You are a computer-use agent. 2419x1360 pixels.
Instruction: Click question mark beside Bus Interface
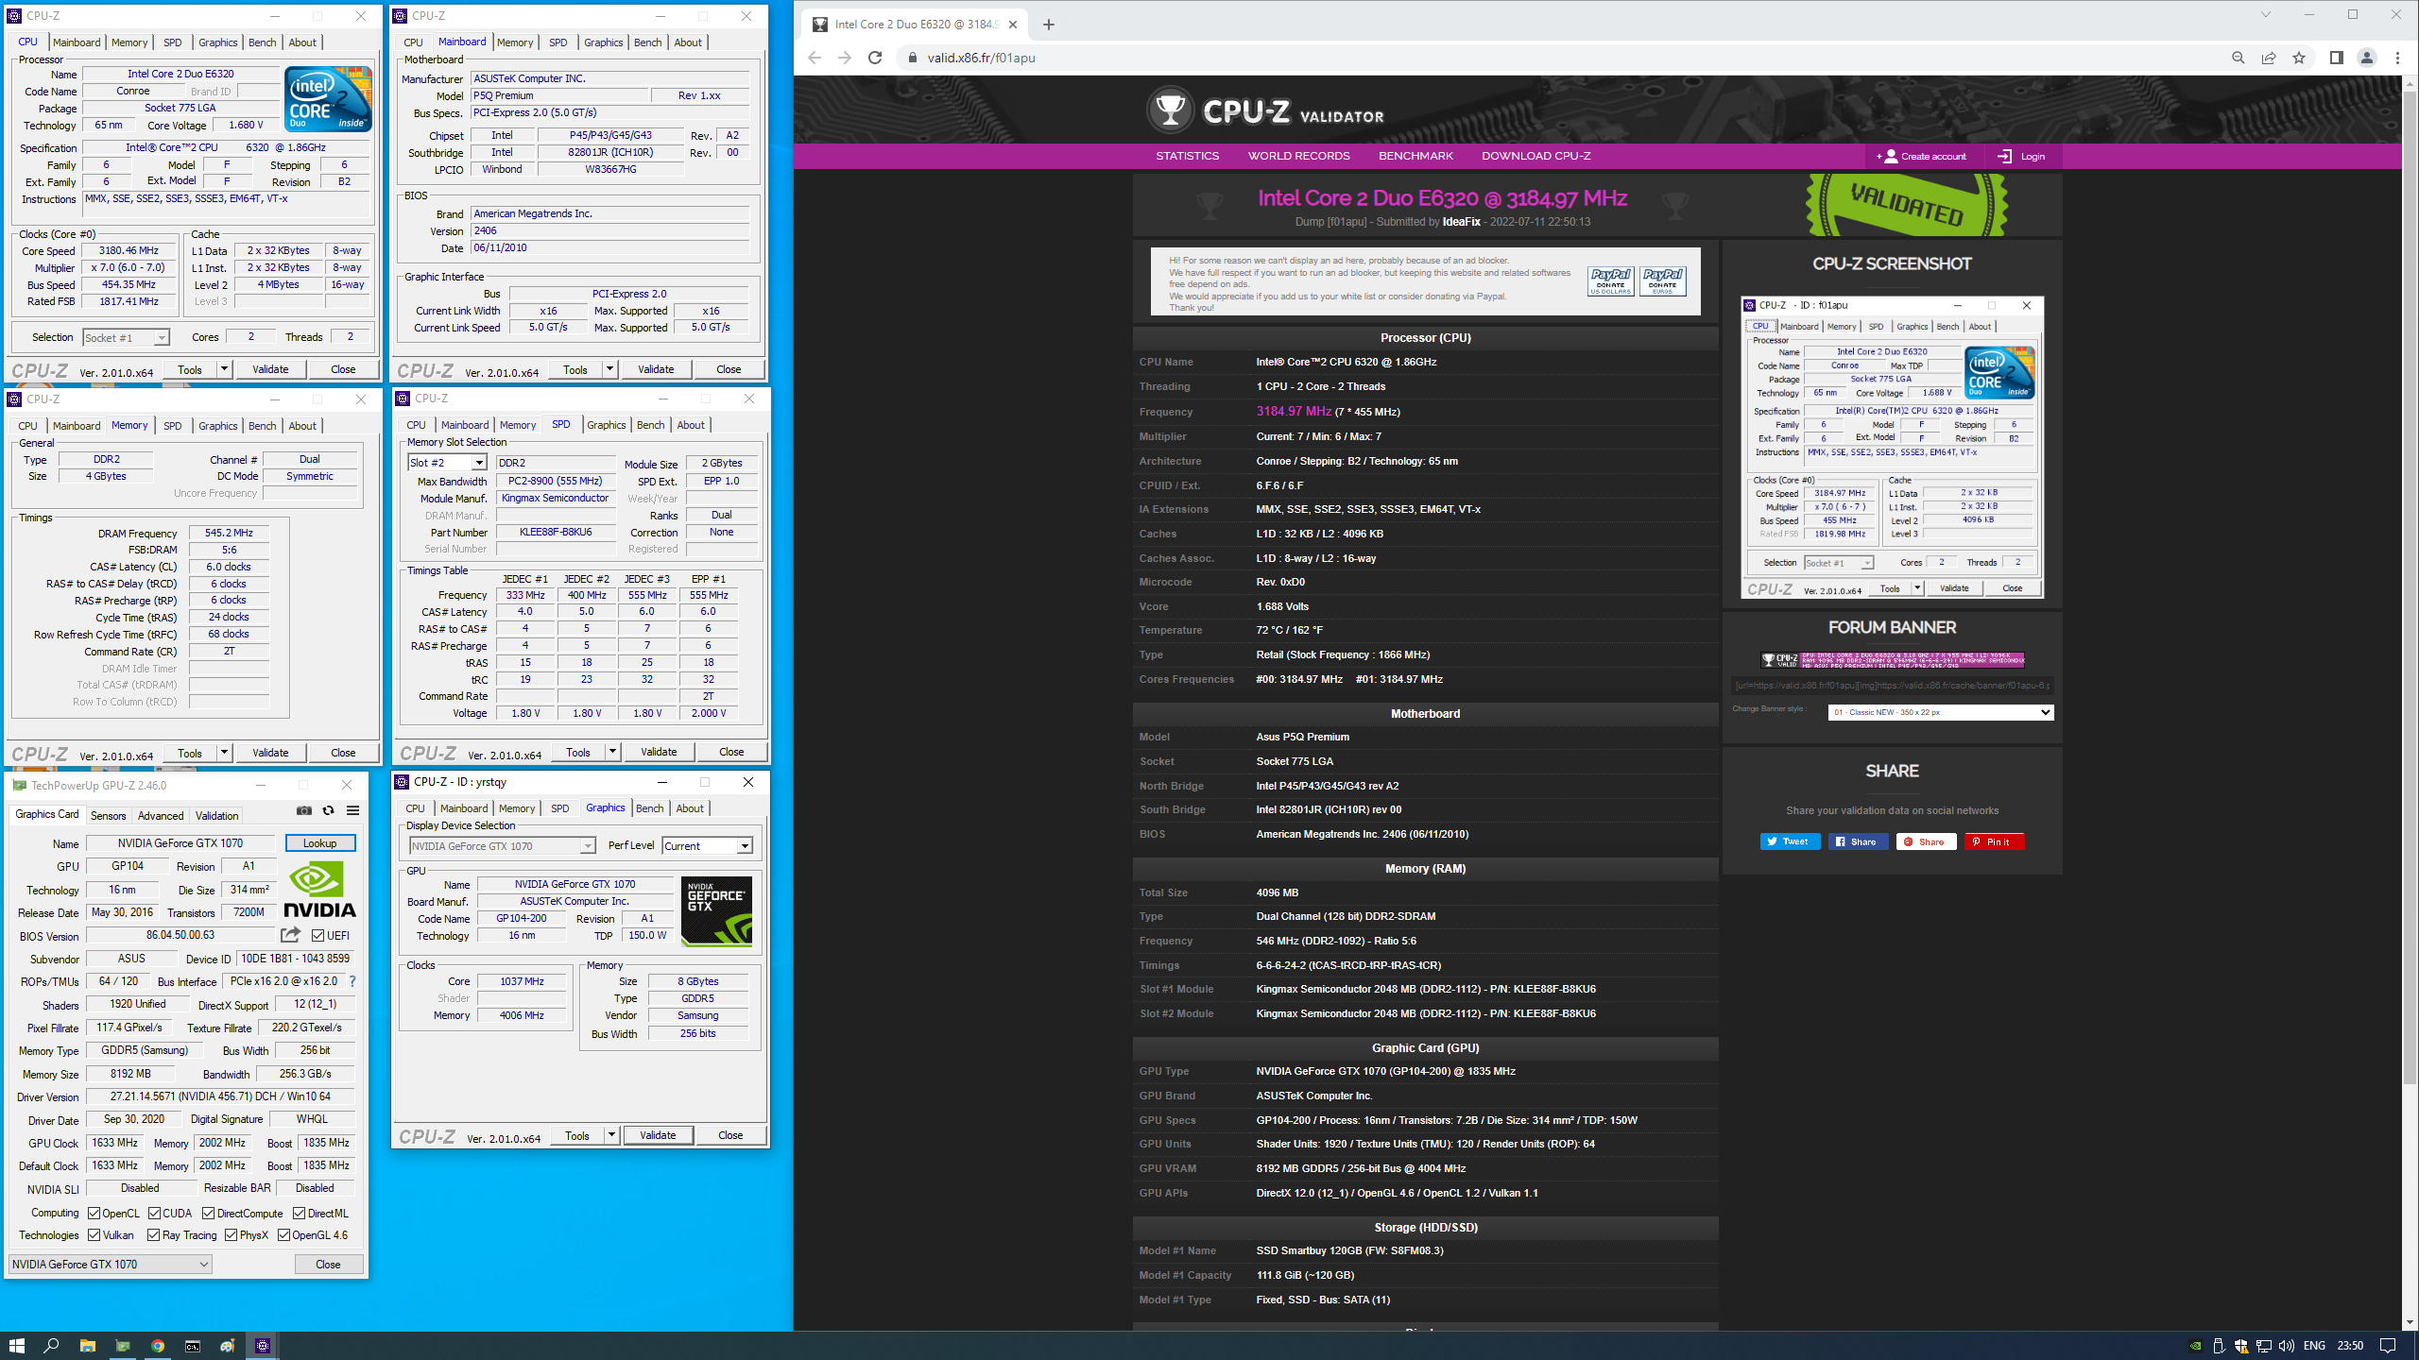click(x=352, y=981)
